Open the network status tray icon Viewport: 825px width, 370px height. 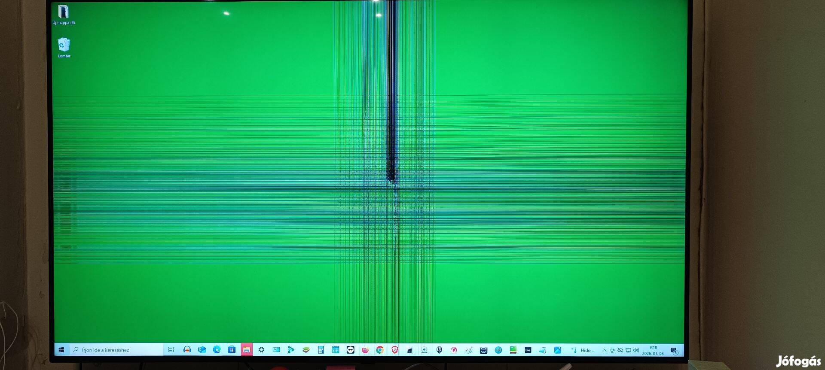tap(628, 350)
